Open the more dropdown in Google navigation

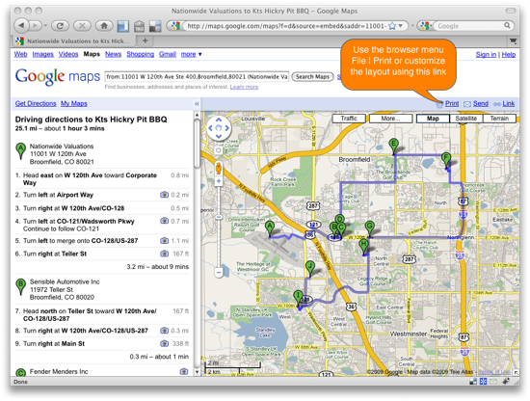point(192,54)
